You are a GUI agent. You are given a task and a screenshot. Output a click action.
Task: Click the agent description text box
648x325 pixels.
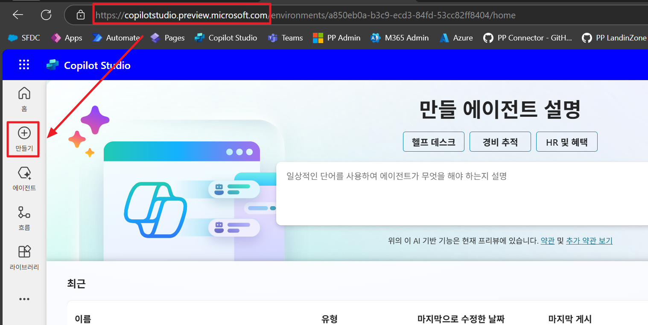[462, 193]
